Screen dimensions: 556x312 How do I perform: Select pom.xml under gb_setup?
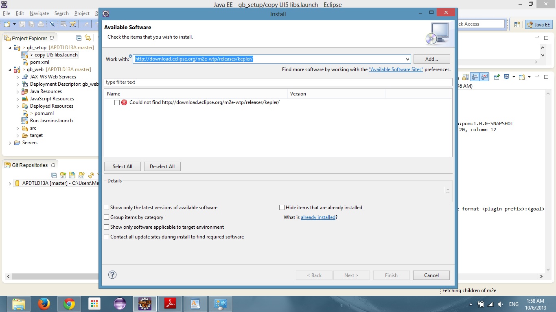click(x=39, y=62)
